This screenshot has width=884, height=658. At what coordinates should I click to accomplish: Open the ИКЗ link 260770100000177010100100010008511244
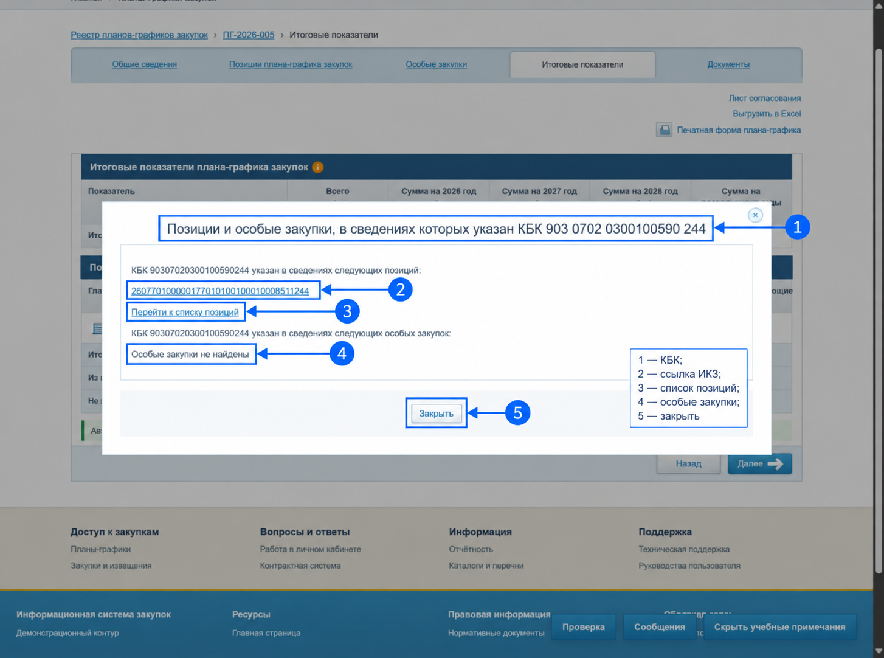pyautogui.click(x=220, y=291)
